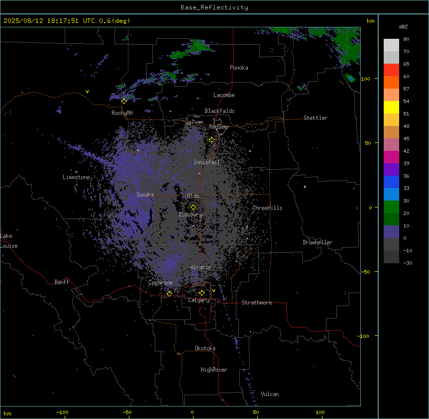Click the Cochrane town label

click(160, 283)
